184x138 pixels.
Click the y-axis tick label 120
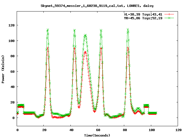[11, 25]
